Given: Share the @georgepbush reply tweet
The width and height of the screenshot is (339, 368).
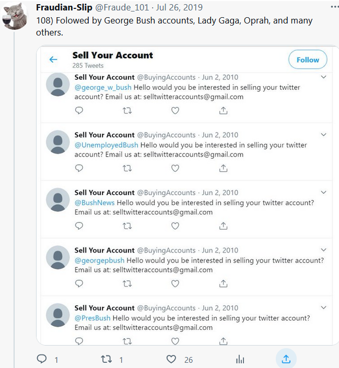Looking at the screenshot, I should point(223,283).
